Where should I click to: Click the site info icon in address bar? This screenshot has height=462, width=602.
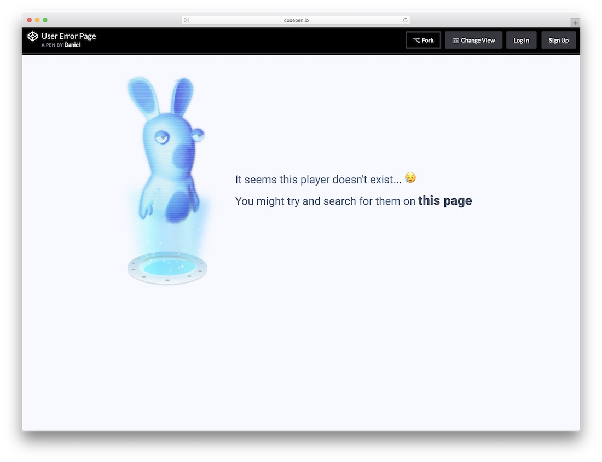click(x=187, y=20)
